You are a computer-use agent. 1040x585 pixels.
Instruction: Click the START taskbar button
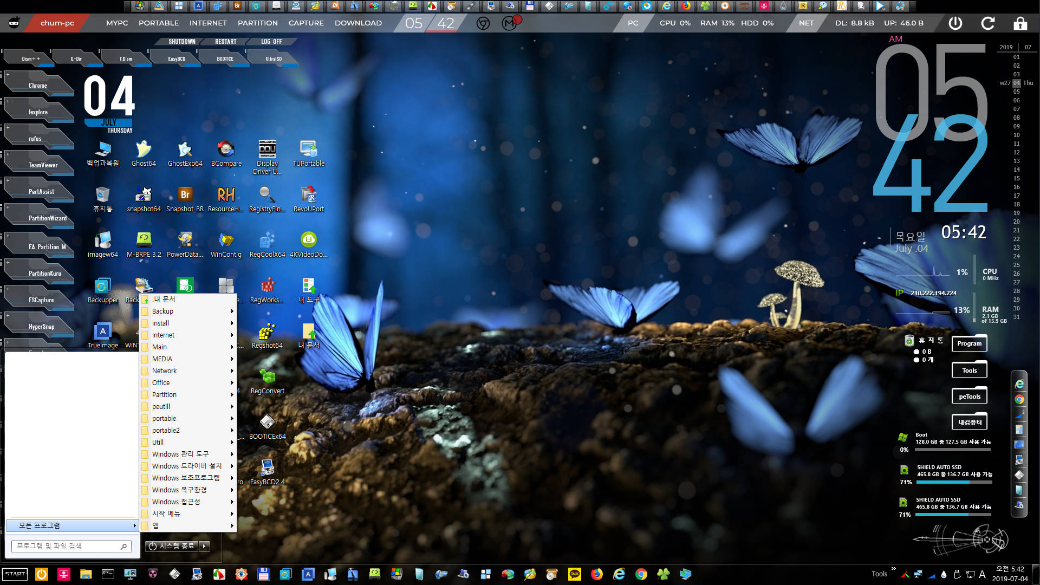tap(15, 574)
